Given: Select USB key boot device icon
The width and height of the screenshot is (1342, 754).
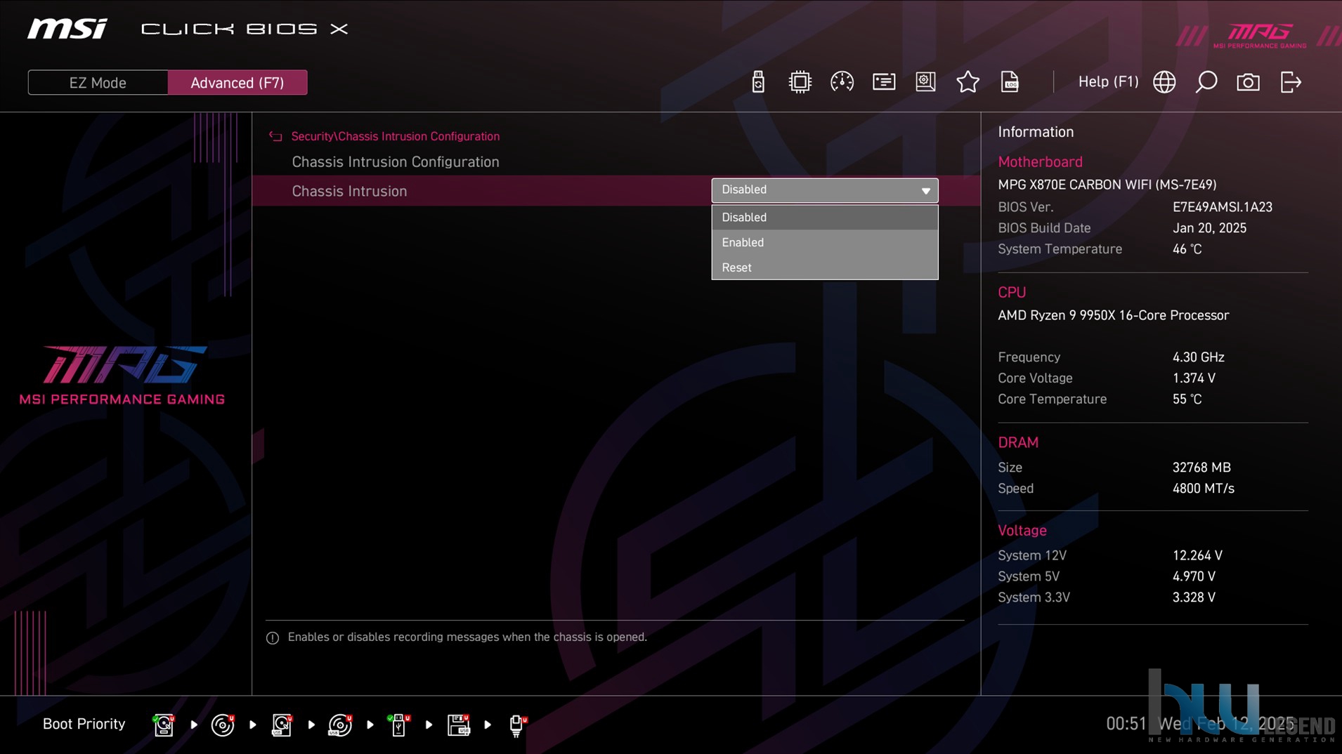Looking at the screenshot, I should [x=398, y=725].
